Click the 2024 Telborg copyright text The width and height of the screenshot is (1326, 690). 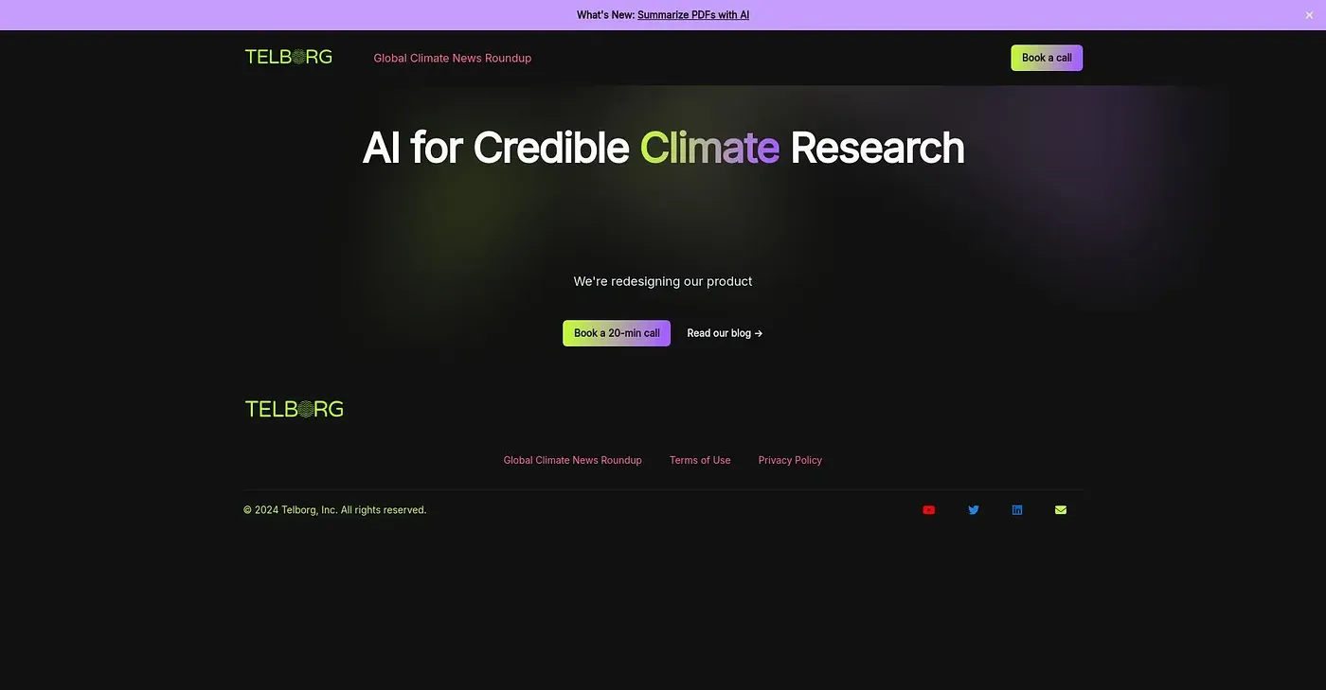(335, 510)
